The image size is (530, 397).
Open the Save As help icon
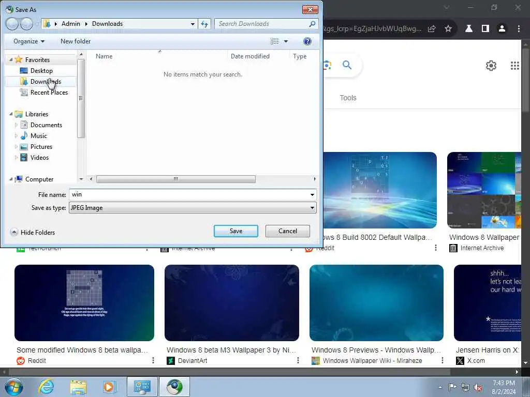click(x=307, y=41)
